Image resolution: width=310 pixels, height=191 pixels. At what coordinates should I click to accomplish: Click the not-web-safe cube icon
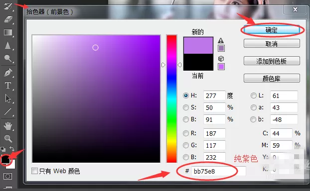coord(221,59)
